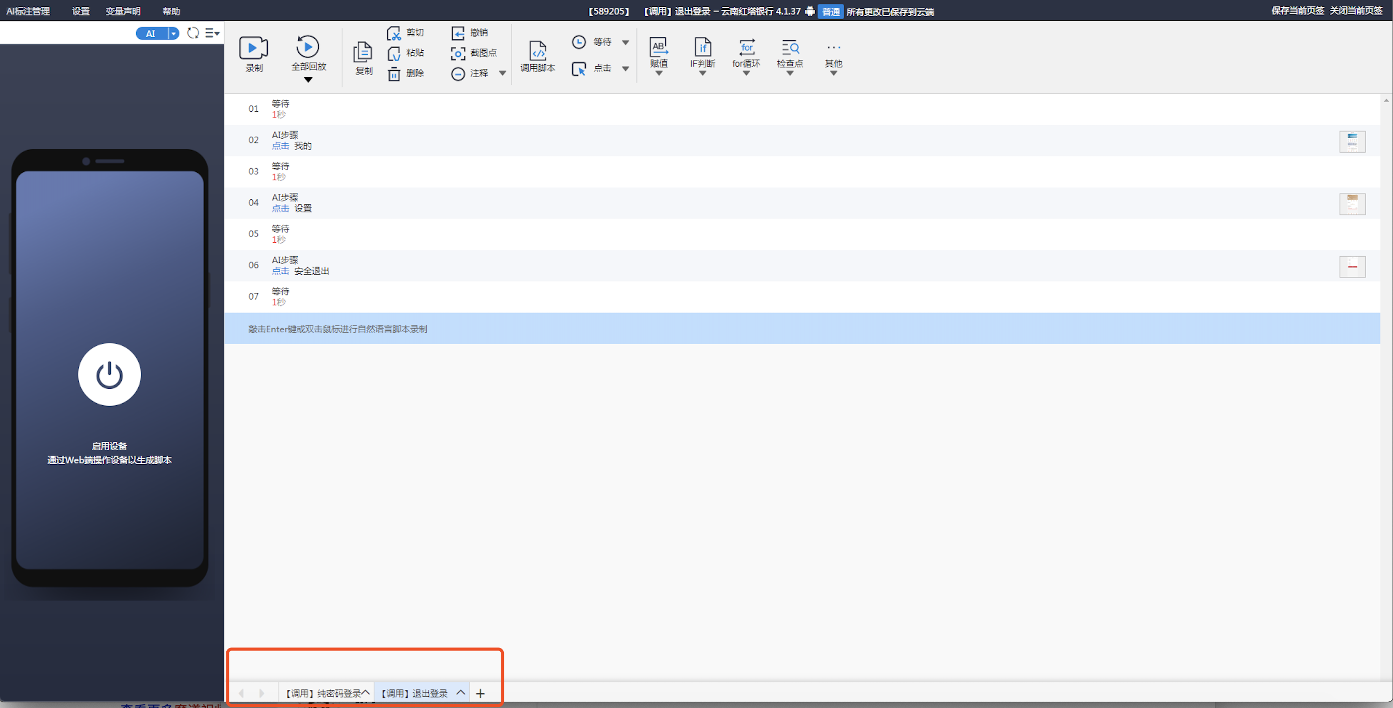The image size is (1393, 708).
Task: Click the 全部回放 replay-all icon
Action: (308, 47)
